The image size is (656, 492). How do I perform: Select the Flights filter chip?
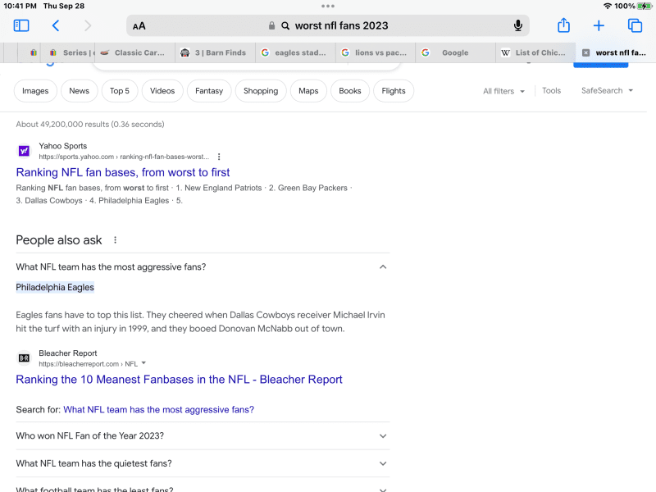pyautogui.click(x=394, y=91)
